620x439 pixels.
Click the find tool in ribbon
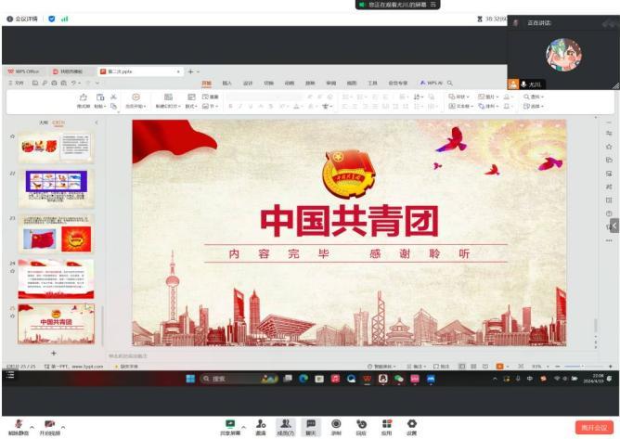(x=534, y=97)
